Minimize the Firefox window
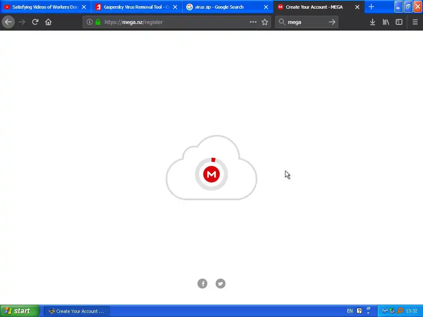The image size is (423, 317). coord(399,7)
